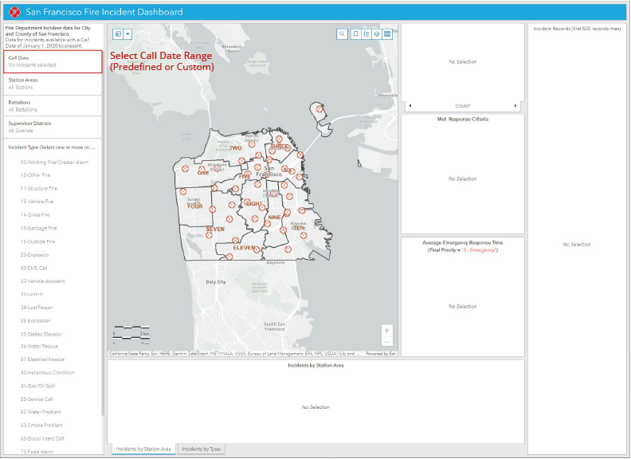The image size is (631, 459).
Task: Open the map layers list
Action: click(376, 34)
